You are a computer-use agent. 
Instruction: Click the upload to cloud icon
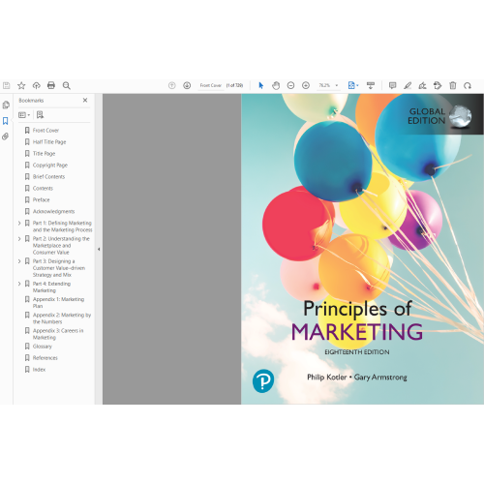coord(37,85)
